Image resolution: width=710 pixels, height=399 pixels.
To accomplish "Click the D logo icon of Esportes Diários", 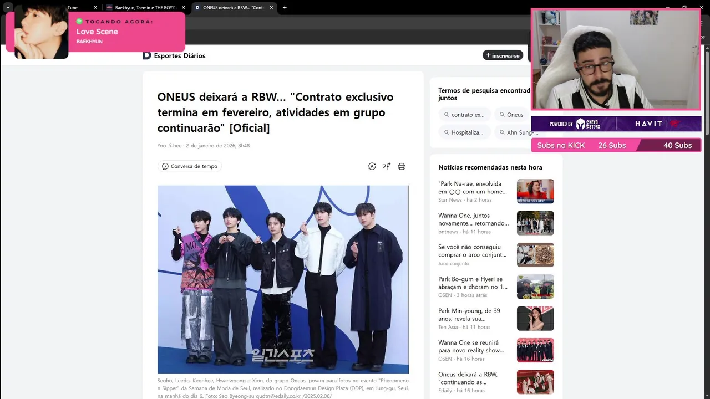I will [146, 55].
